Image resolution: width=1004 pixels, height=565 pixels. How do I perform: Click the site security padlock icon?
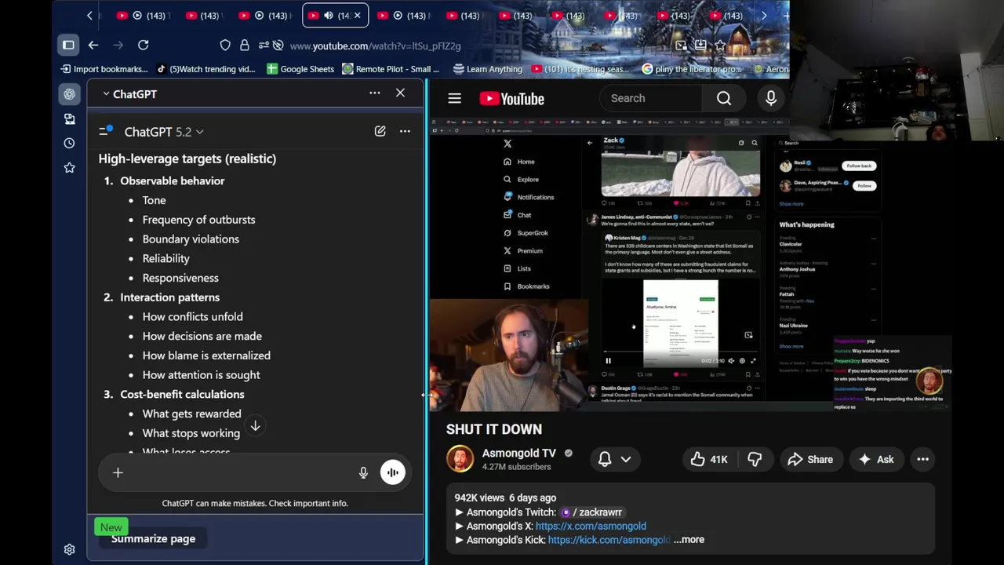[244, 46]
